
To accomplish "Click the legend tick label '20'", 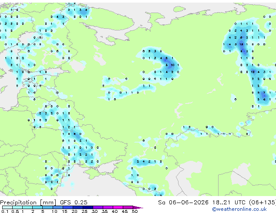I will click(74, 211).
